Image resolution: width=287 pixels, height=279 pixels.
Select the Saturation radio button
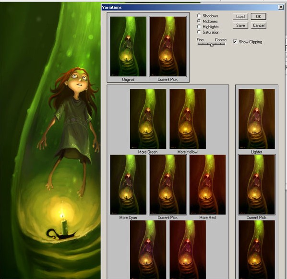pos(199,32)
